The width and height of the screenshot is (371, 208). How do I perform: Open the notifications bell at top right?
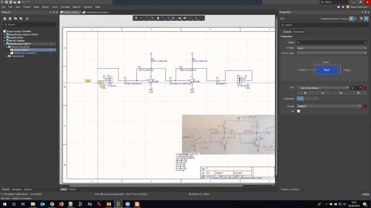[343, 7]
